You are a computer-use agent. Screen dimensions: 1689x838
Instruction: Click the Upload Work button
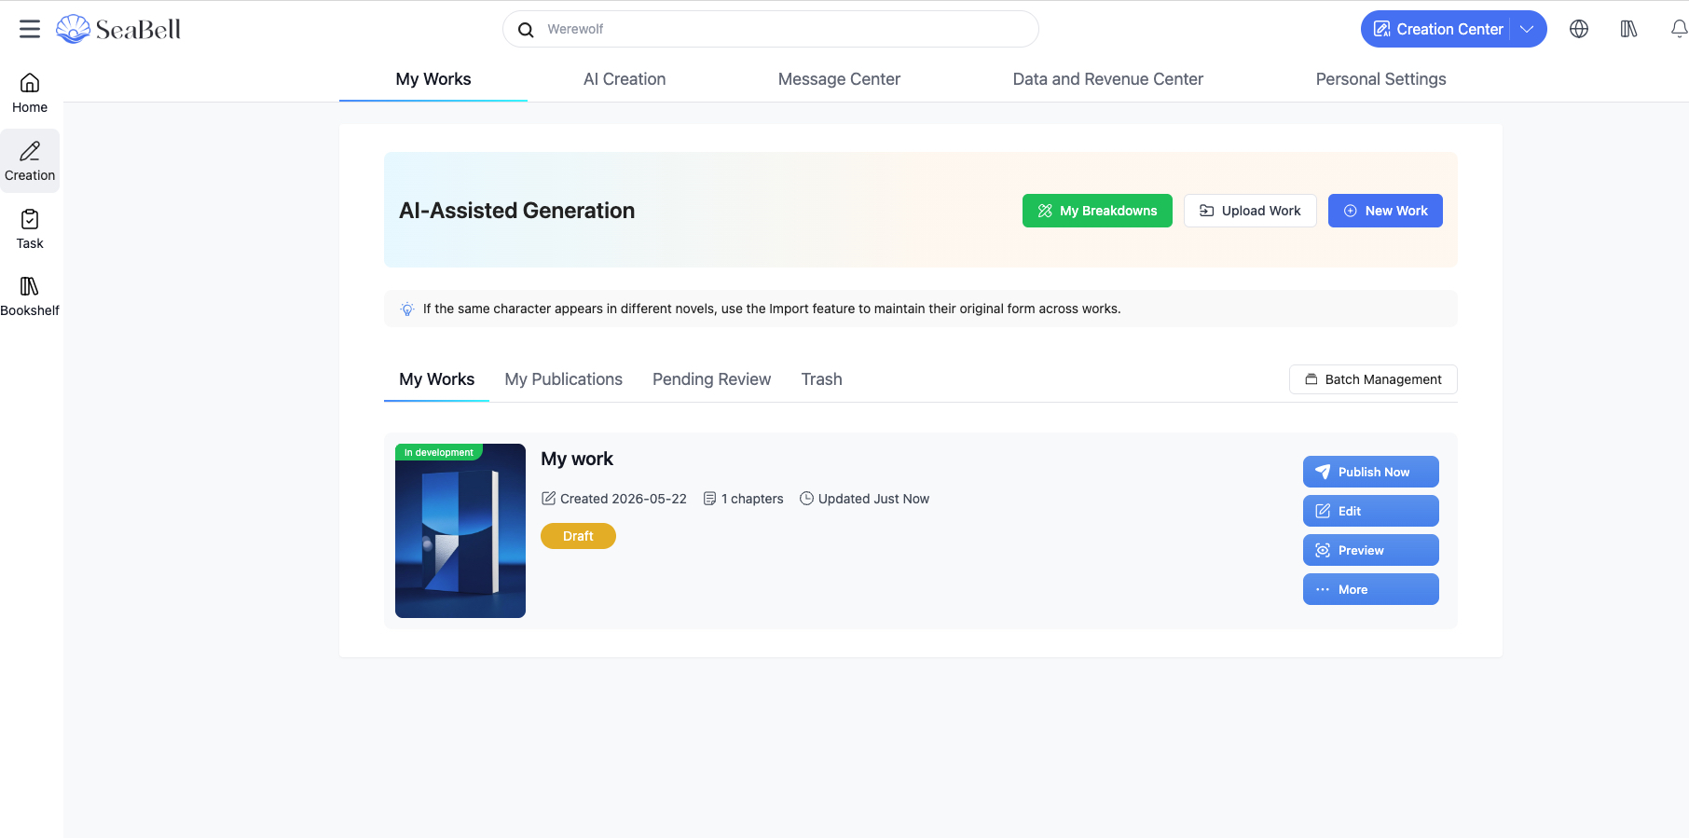1250,211
